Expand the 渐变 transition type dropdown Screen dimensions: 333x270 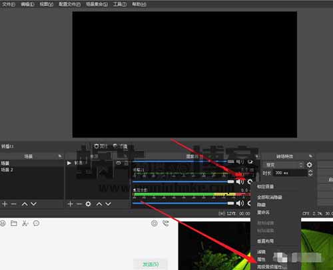pos(284,165)
